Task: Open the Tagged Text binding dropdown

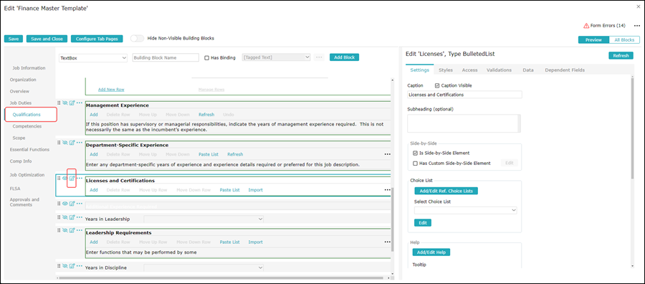Action: (x=277, y=57)
